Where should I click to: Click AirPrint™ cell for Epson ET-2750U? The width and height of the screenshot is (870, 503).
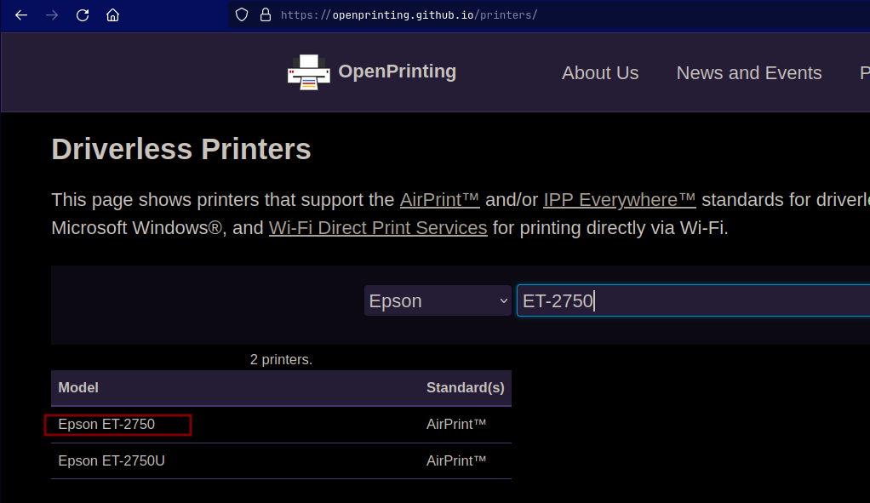point(456,460)
